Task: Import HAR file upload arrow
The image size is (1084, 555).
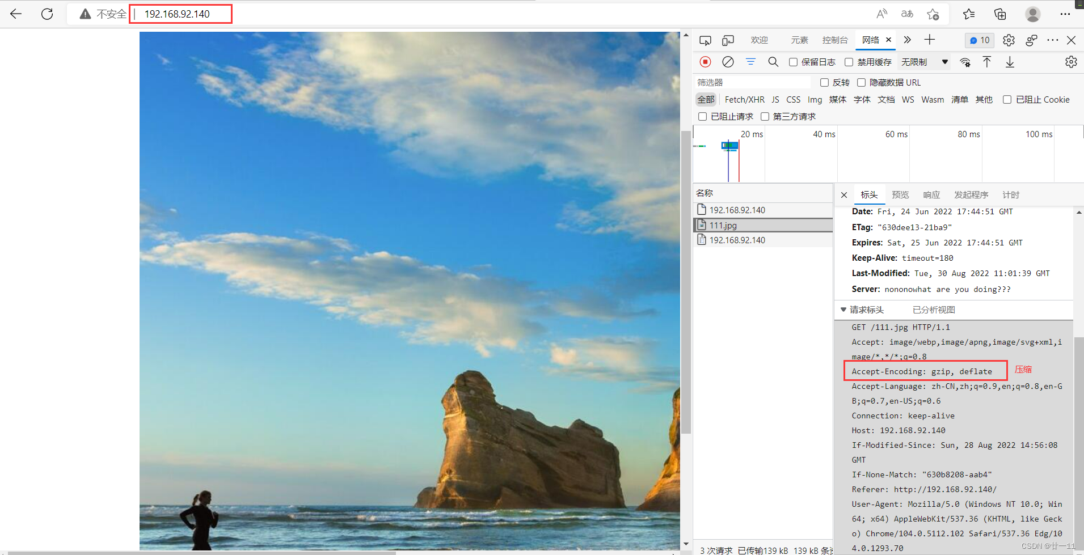Action: point(987,62)
